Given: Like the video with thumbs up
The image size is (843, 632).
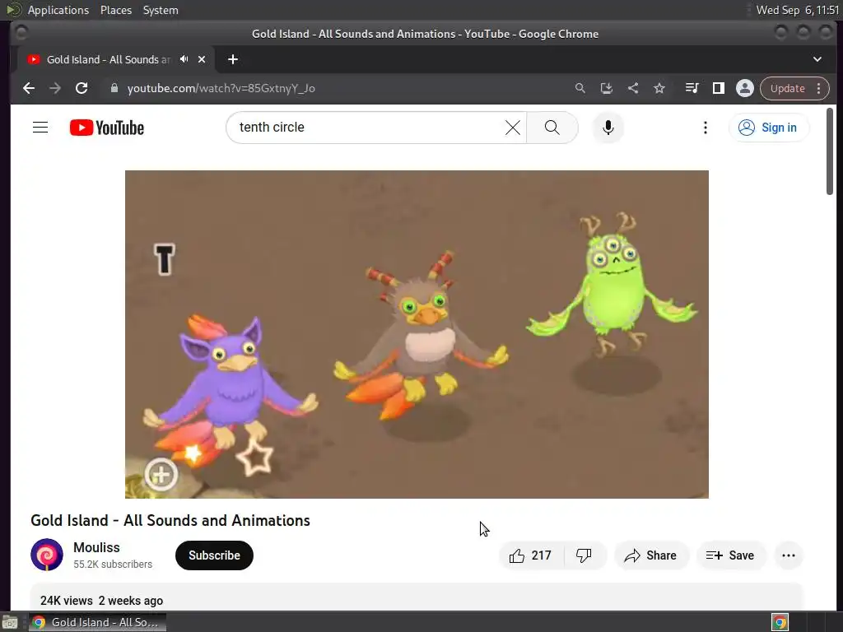Looking at the screenshot, I should 531,555.
